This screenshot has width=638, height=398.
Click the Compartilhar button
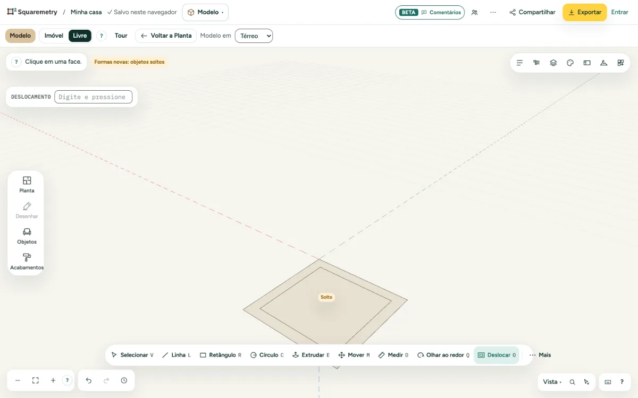532,12
